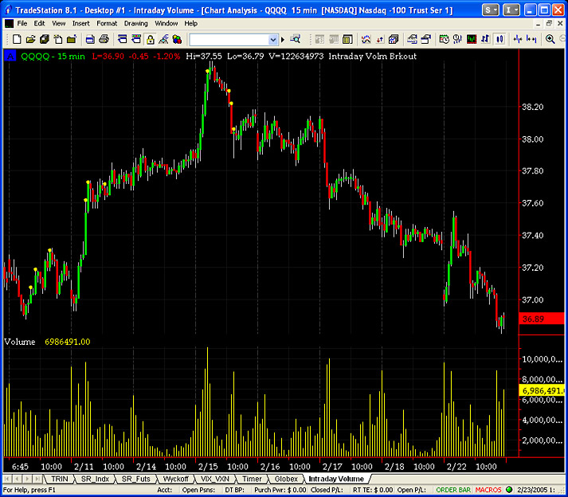Toggle the padlock icon in the toolbar
Screen dimensions: 568x497
tap(150, 39)
